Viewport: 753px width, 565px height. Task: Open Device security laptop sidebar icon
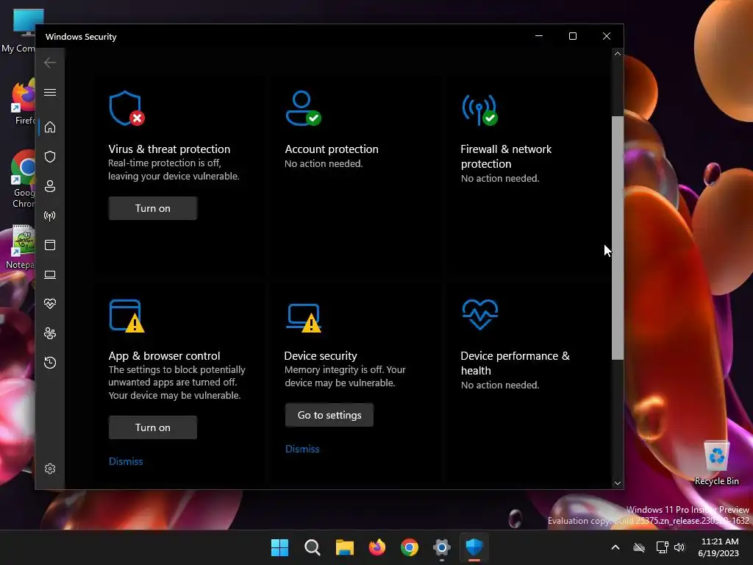pyautogui.click(x=50, y=274)
